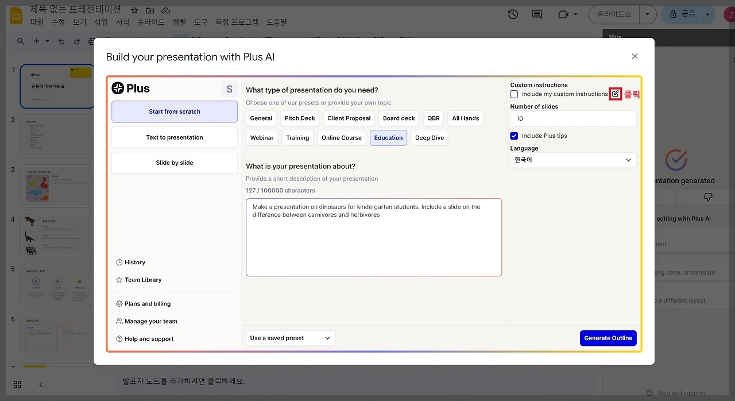Choose the Pitch Deck preset
735x401 pixels.
(300, 118)
